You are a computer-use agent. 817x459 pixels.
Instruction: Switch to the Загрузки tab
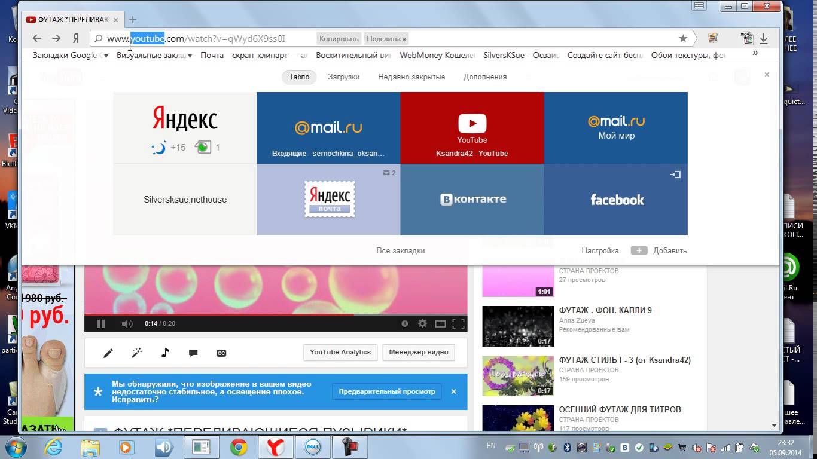click(344, 76)
